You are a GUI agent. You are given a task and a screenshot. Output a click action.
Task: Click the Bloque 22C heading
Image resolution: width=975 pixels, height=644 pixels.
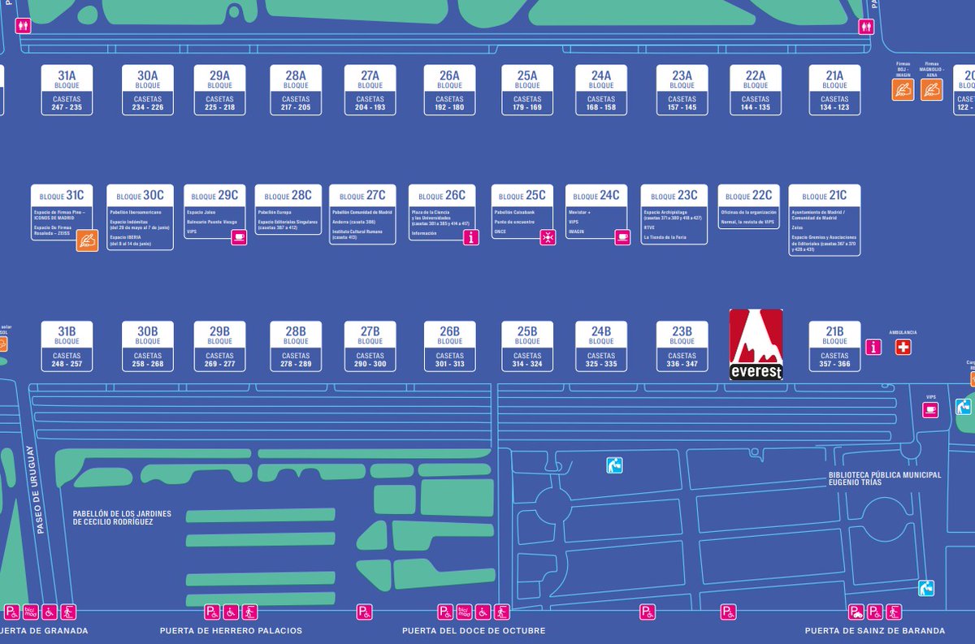[748, 196]
